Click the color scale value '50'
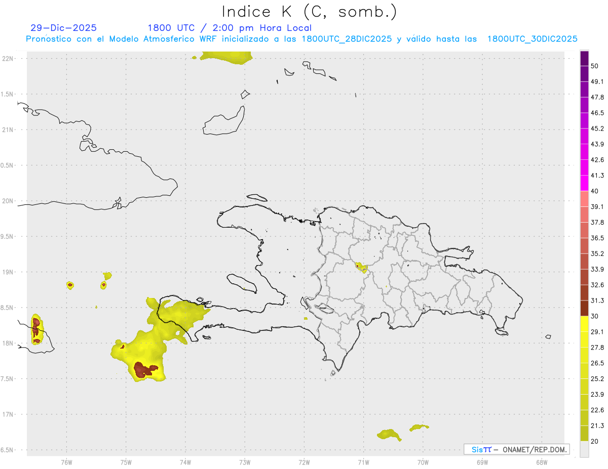 595,66
